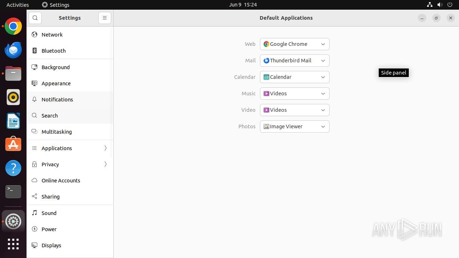Launch Thunderbird Mail from the dock

pyautogui.click(x=13, y=50)
